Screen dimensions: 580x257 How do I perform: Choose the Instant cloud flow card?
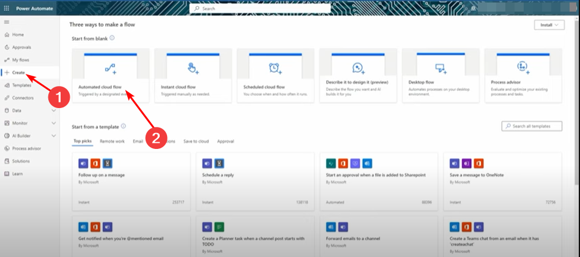tap(193, 75)
